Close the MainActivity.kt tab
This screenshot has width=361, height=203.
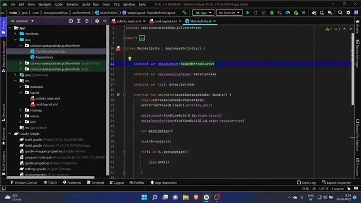(x=214, y=21)
